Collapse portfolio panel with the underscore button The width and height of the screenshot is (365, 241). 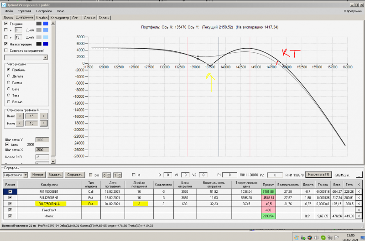pos(360,175)
